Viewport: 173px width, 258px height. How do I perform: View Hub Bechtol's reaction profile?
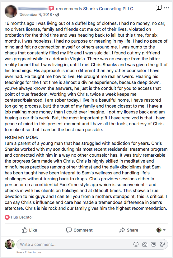tap(21, 217)
